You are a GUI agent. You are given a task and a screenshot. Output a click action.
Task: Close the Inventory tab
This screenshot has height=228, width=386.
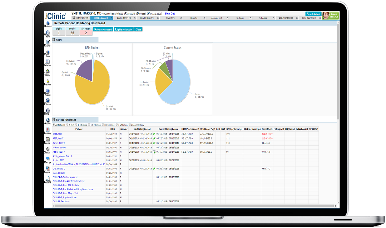click(181, 18)
